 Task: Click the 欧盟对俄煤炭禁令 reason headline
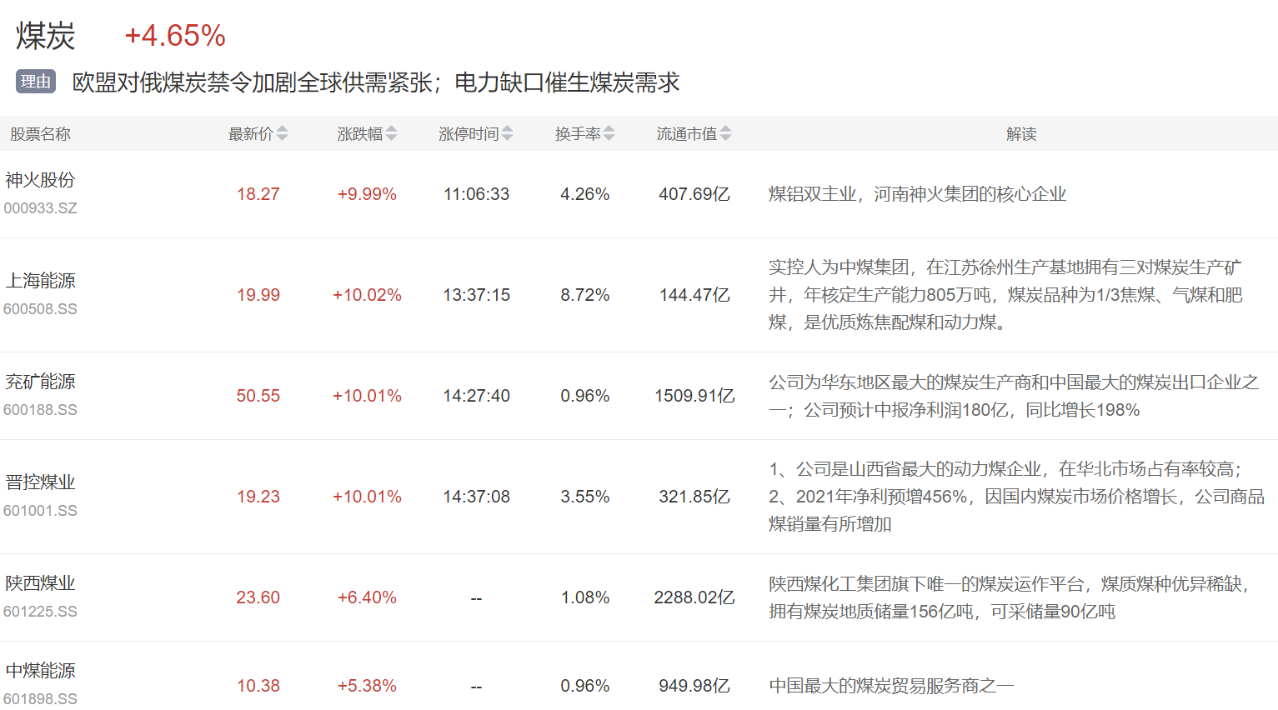click(376, 82)
